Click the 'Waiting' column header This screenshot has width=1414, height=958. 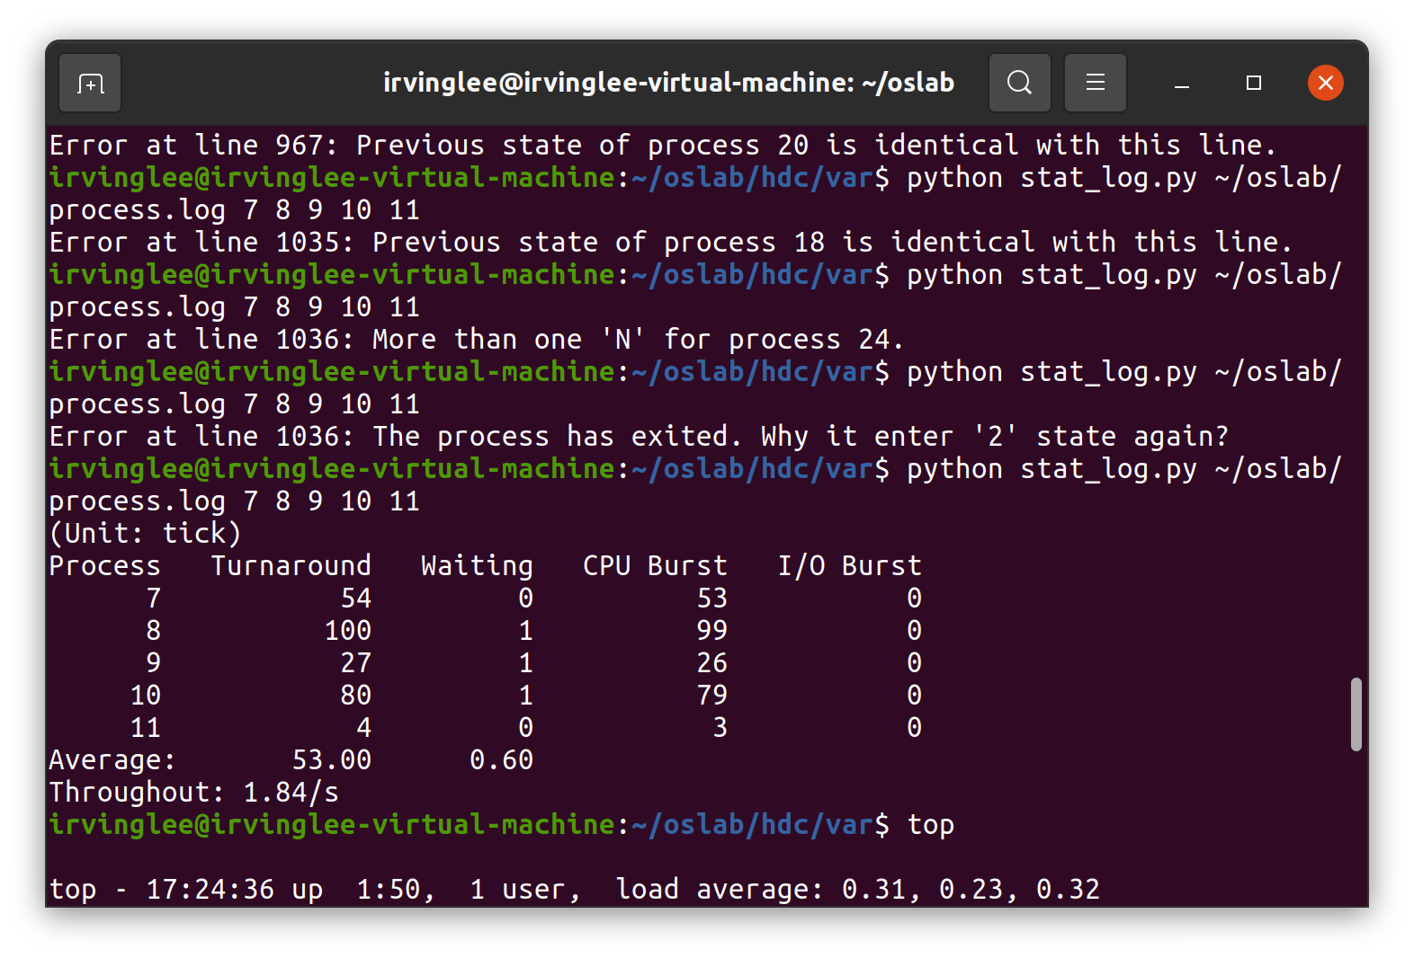(x=477, y=565)
